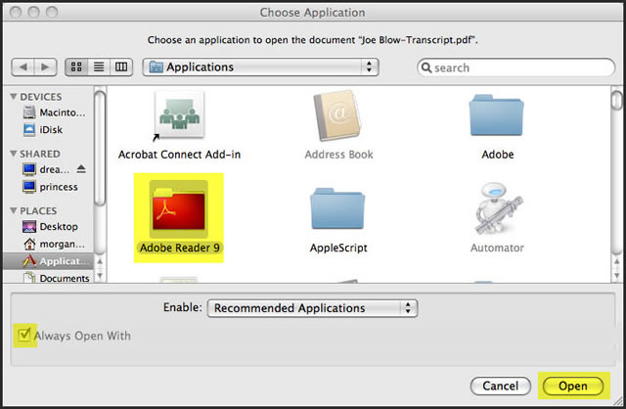
Task: Select the Automator robot icon
Action: coord(497,208)
